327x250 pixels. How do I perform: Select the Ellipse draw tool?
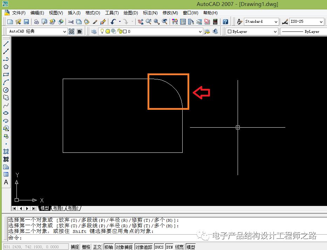coord(6,113)
